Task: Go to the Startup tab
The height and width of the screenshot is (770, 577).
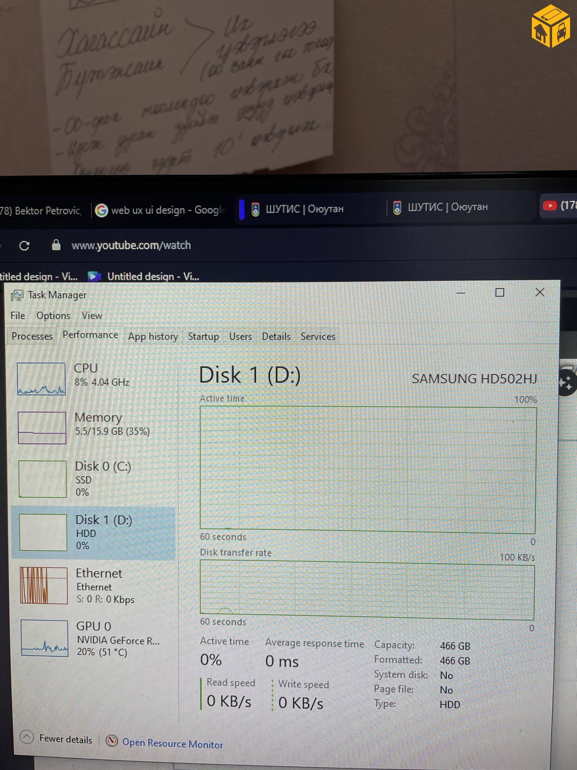Action: tap(203, 336)
